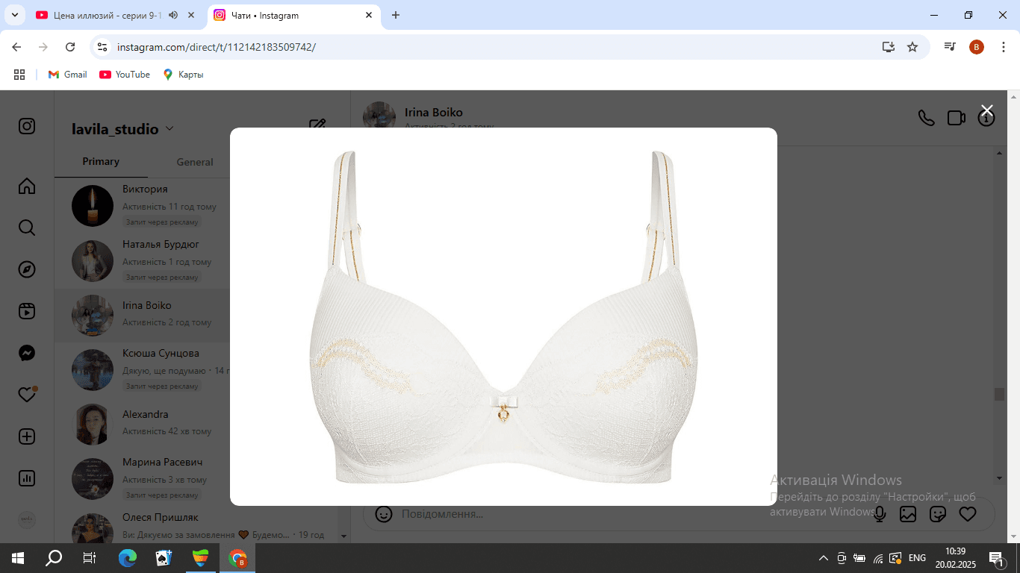Open Windows taskbar search
Image resolution: width=1020 pixels, height=573 pixels.
click(54, 557)
